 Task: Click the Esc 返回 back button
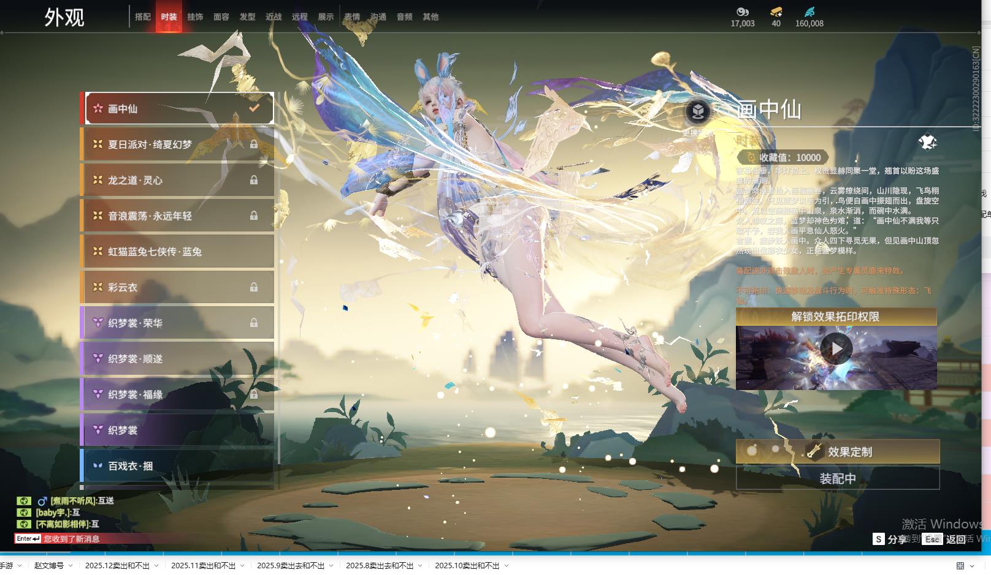coord(944,539)
